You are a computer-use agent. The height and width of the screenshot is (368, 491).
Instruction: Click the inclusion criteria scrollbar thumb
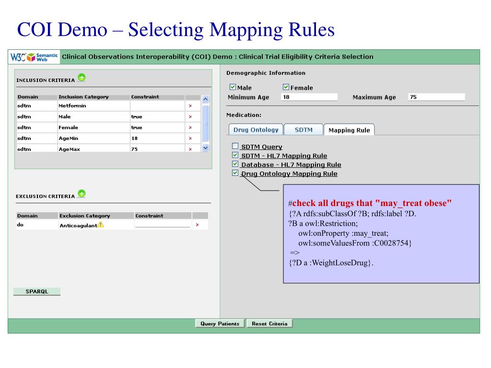(x=205, y=123)
